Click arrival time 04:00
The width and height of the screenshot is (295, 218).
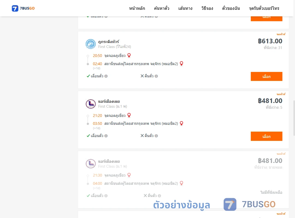98,183
